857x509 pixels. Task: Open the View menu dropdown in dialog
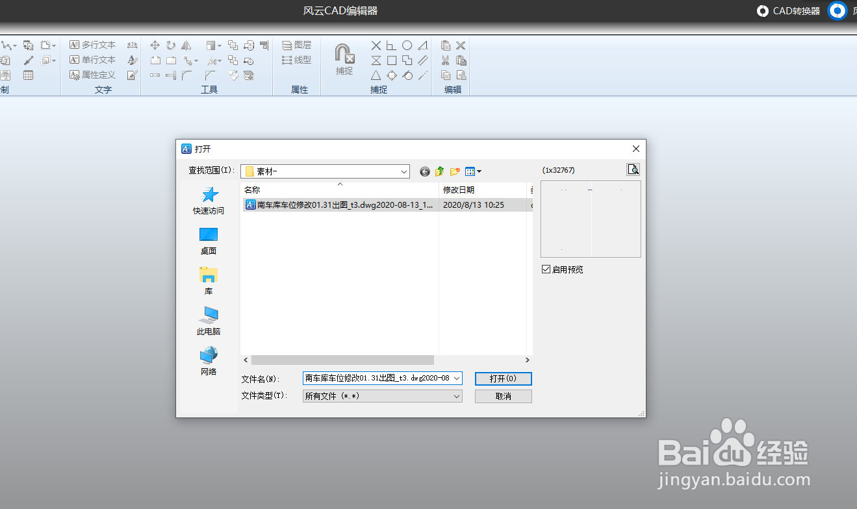click(x=473, y=171)
